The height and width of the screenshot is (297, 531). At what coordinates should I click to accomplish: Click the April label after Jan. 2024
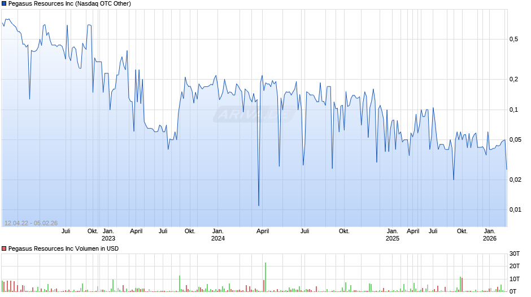coord(263,232)
